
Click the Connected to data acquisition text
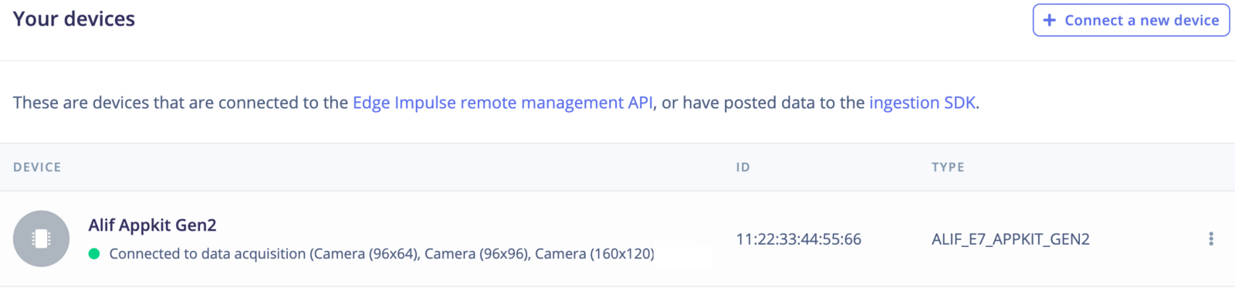[208, 254]
